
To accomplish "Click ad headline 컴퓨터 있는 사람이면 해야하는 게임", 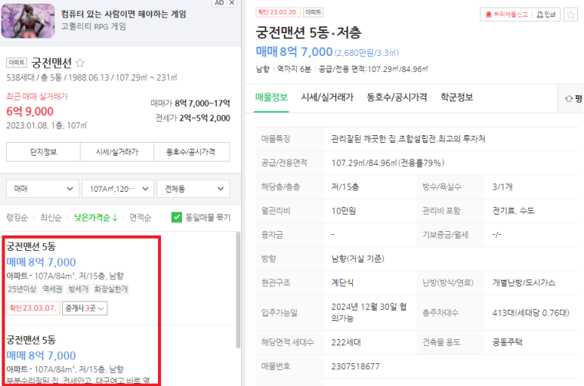I will click(123, 14).
